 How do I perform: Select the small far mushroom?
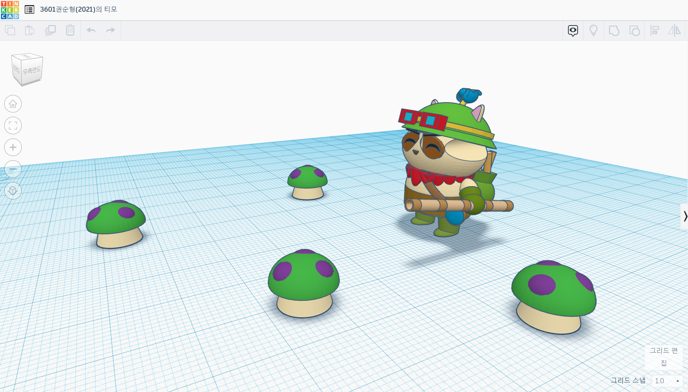point(307,182)
